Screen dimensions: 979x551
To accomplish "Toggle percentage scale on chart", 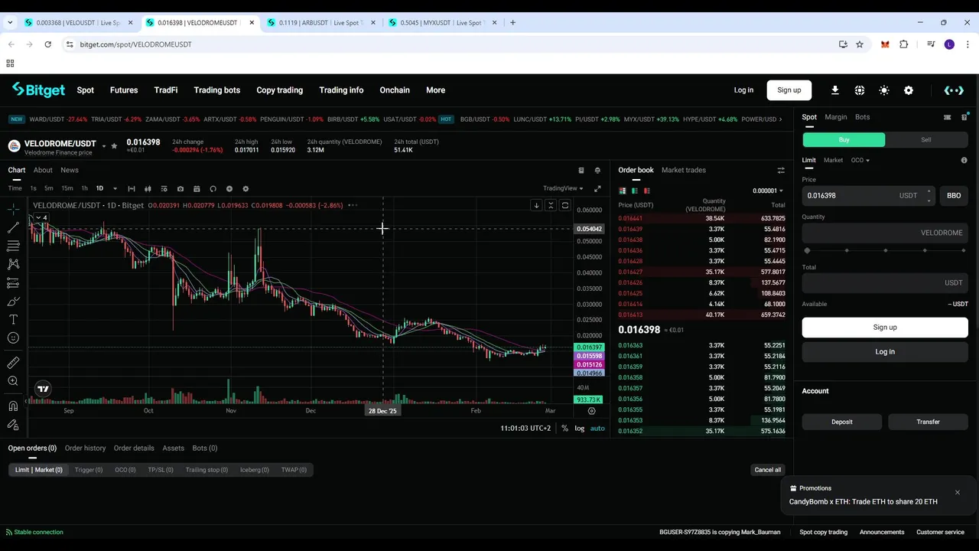I will pos(565,429).
